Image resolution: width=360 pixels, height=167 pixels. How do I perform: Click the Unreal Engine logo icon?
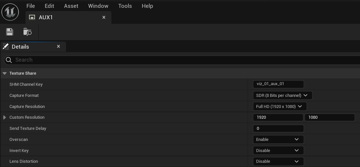pos(10,12)
